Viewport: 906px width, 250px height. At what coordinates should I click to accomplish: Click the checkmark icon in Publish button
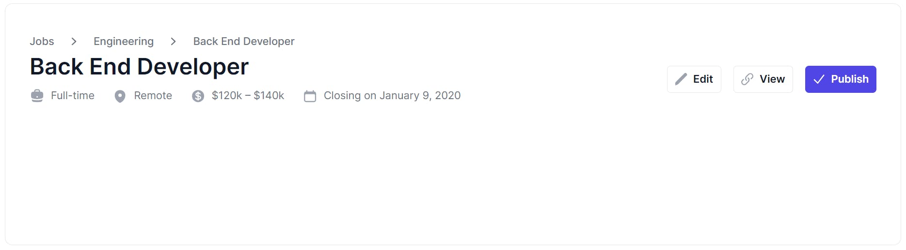point(819,79)
